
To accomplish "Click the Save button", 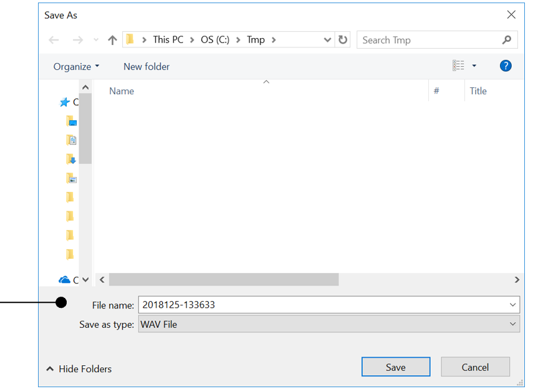I will click(x=396, y=367).
